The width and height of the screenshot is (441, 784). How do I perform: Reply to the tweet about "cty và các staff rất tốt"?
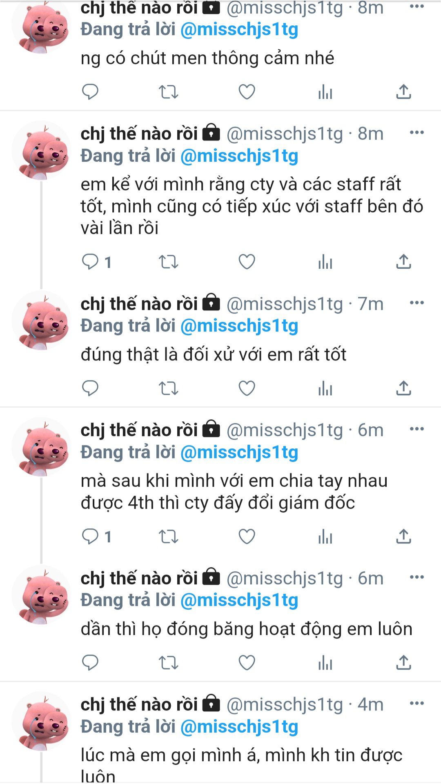pos(90,262)
